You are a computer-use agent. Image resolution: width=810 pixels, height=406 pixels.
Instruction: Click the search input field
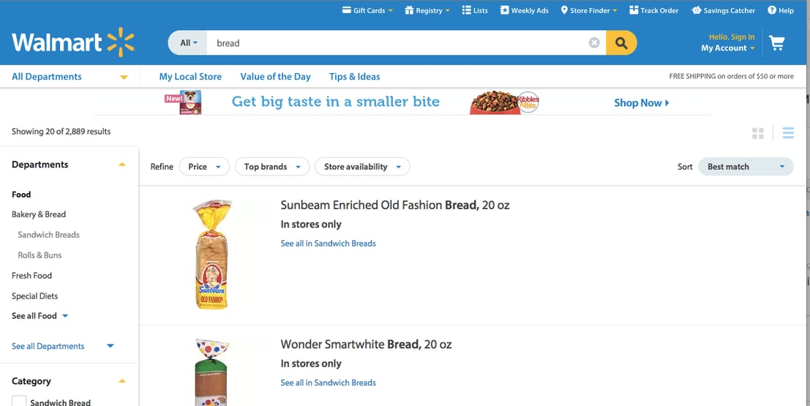395,43
